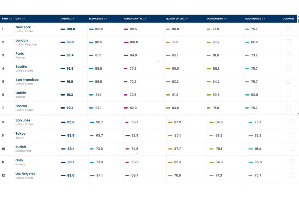Screen dimensions: 299x199
Task: Check the compare box for Los Angeles
Action: tap(292, 175)
